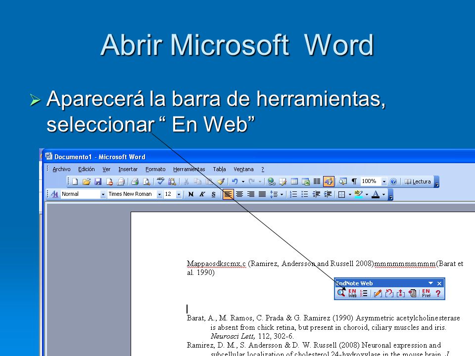The image size is (475, 356).
Task: Click EndNote Edit Citation pencil icon
Action: click(x=378, y=293)
